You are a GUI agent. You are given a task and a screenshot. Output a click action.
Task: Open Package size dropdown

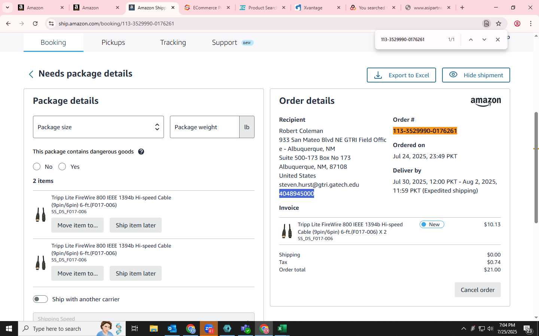98,127
